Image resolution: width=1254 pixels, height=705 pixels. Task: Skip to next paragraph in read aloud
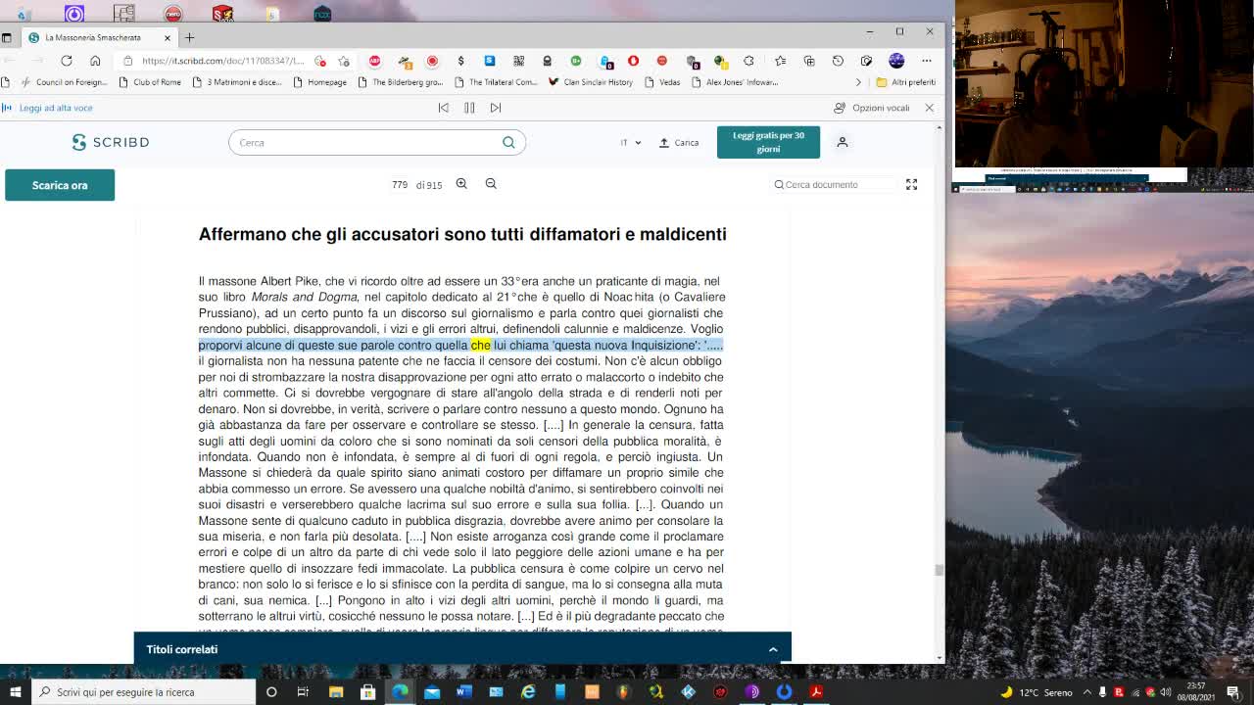click(496, 108)
